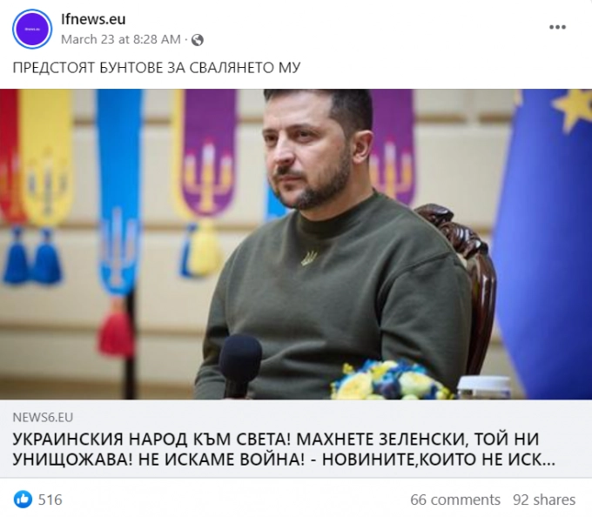Click the purple banner behind the man's head
Screen dimensions: 592x517
pyautogui.click(x=393, y=147)
